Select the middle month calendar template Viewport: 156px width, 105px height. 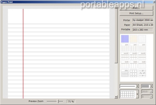(x=133, y=56)
